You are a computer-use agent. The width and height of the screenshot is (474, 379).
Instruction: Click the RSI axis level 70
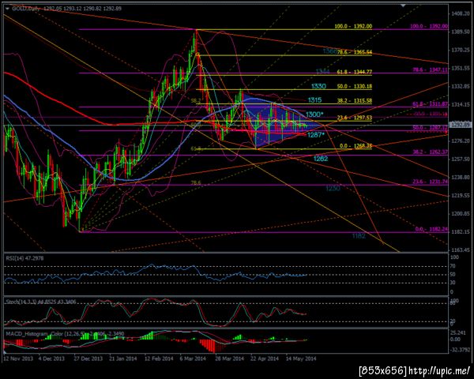click(453, 266)
